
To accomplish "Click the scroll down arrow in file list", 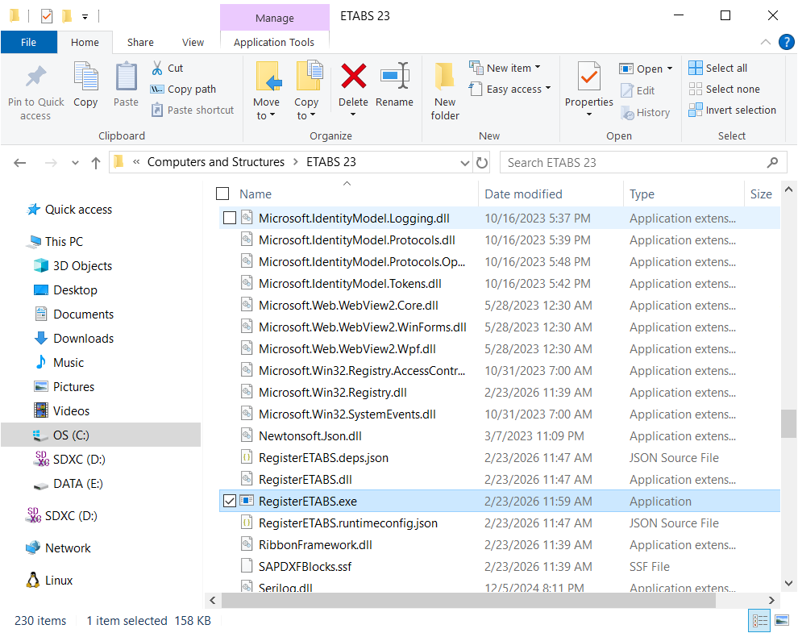I will tap(788, 584).
